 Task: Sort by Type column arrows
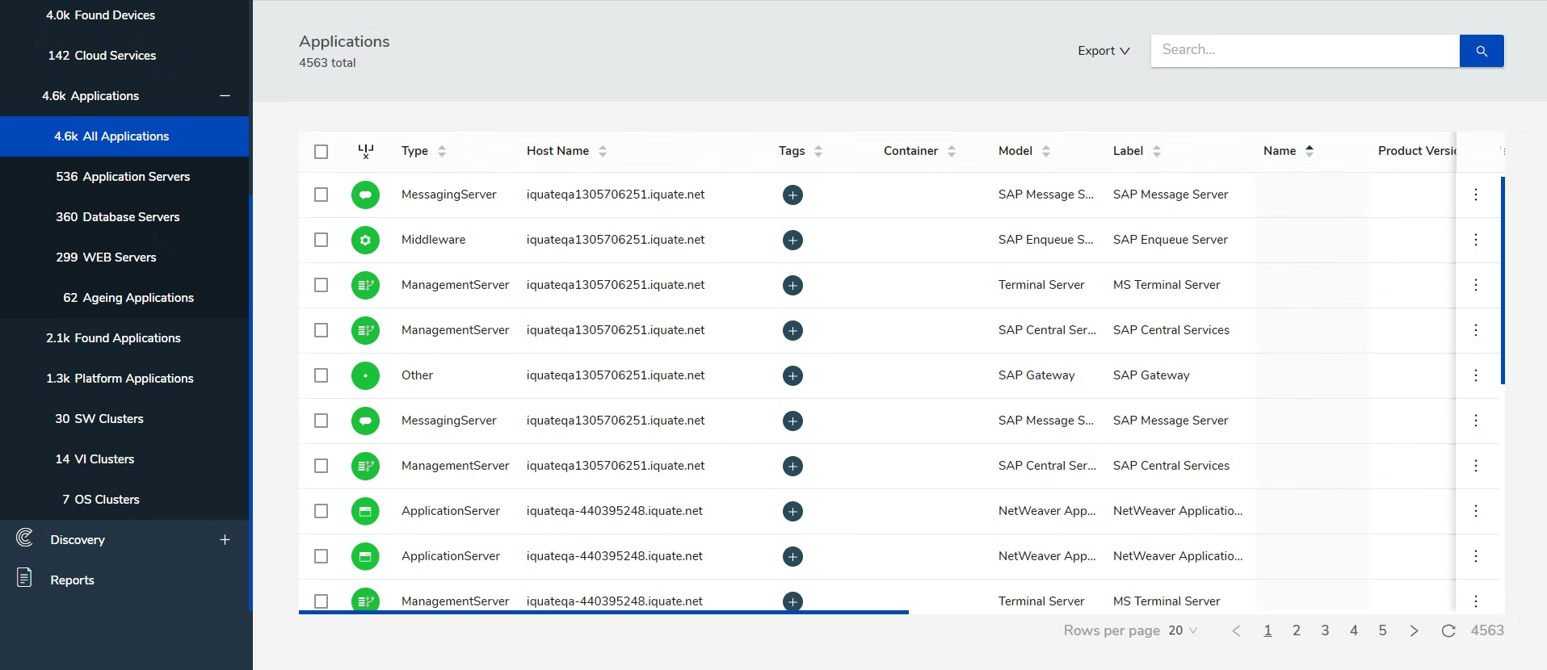coord(441,151)
